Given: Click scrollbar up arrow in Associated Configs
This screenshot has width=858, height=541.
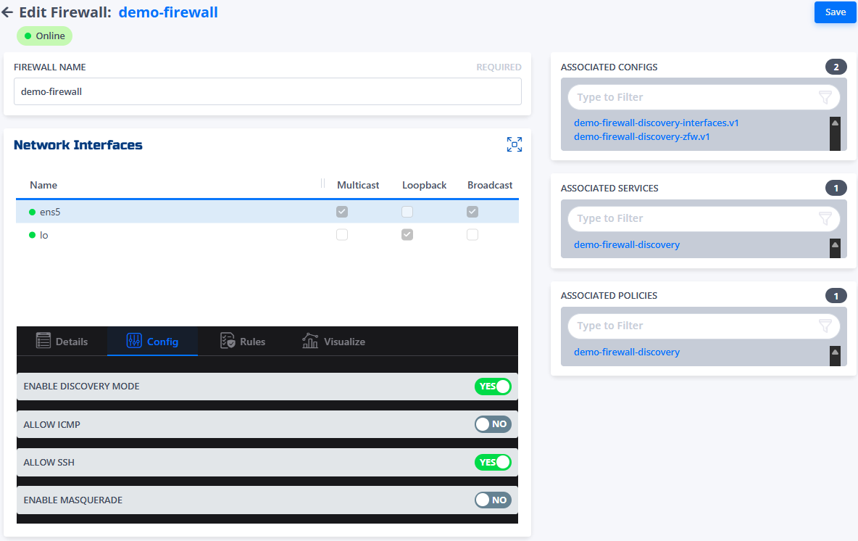Looking at the screenshot, I should 835,123.
